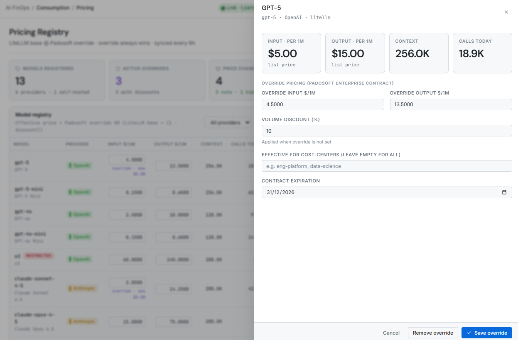Click the gpt-5 row input price field
Viewport: 518px width, 340px height.
coord(127,160)
